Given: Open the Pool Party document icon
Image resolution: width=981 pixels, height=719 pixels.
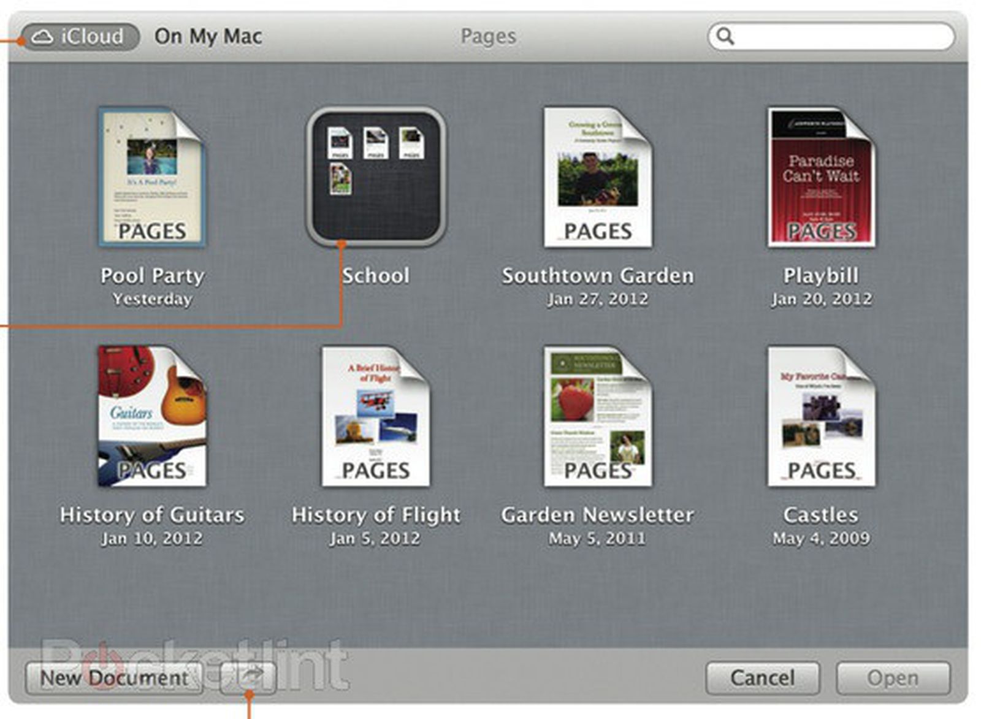Looking at the screenshot, I should tap(152, 177).
